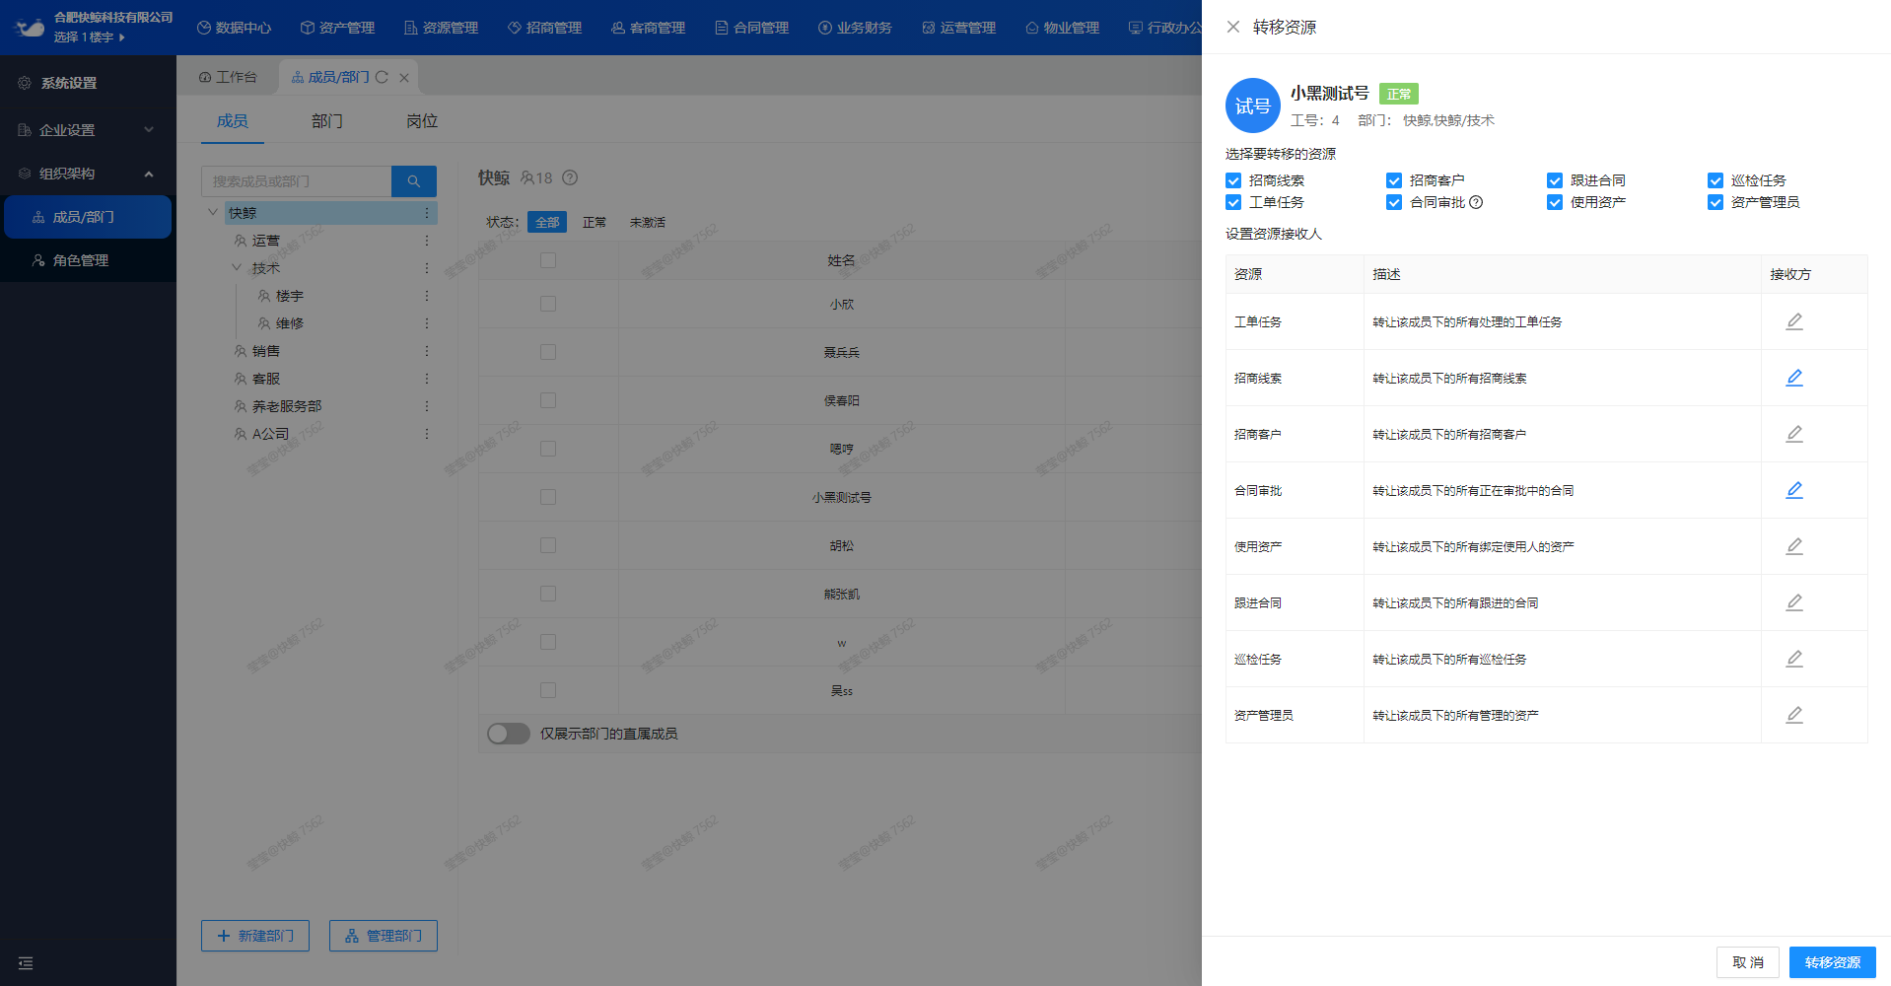Click 取消 button
1891x986 pixels.
click(x=1748, y=962)
